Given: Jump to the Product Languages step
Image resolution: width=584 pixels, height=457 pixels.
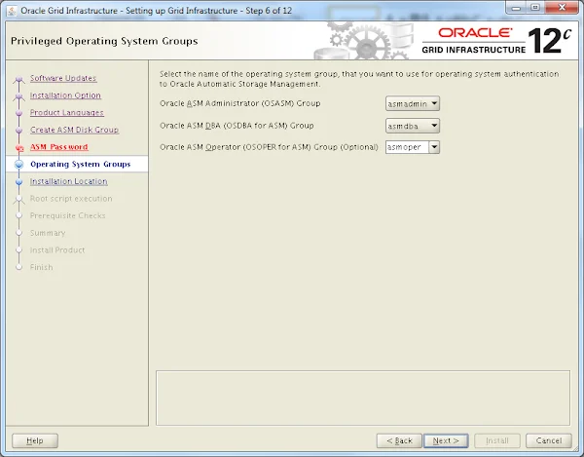Looking at the screenshot, I should [67, 113].
